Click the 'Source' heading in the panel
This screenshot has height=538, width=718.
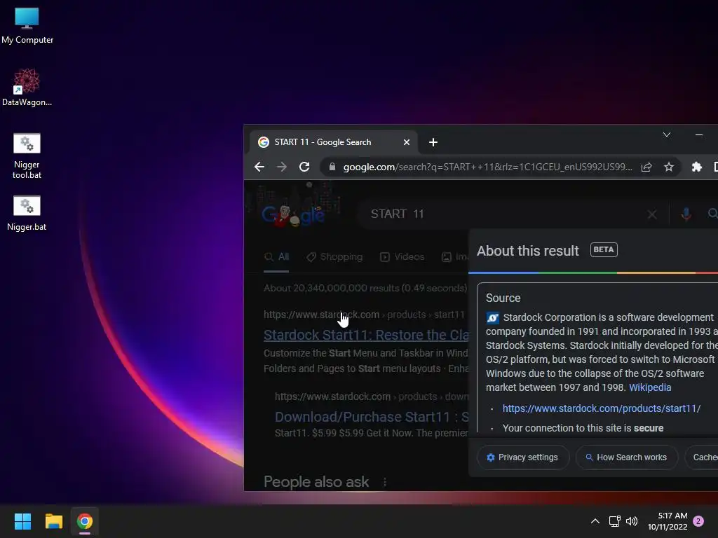pyautogui.click(x=503, y=298)
